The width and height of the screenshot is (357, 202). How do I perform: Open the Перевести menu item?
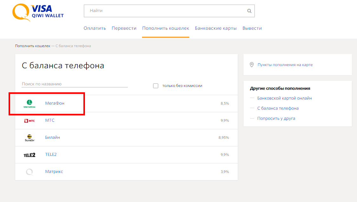pyautogui.click(x=124, y=28)
